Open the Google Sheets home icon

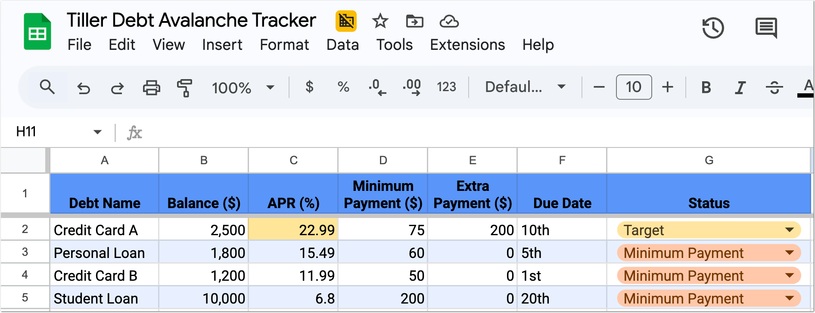[37, 32]
